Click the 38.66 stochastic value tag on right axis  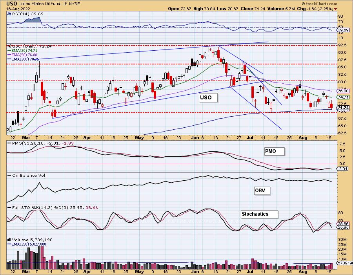click(x=343, y=224)
